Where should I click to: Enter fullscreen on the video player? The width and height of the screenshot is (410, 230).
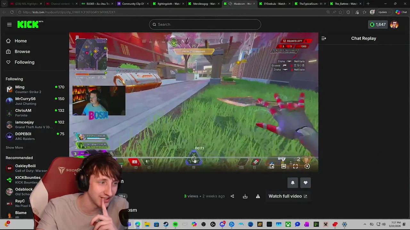[x=295, y=166]
